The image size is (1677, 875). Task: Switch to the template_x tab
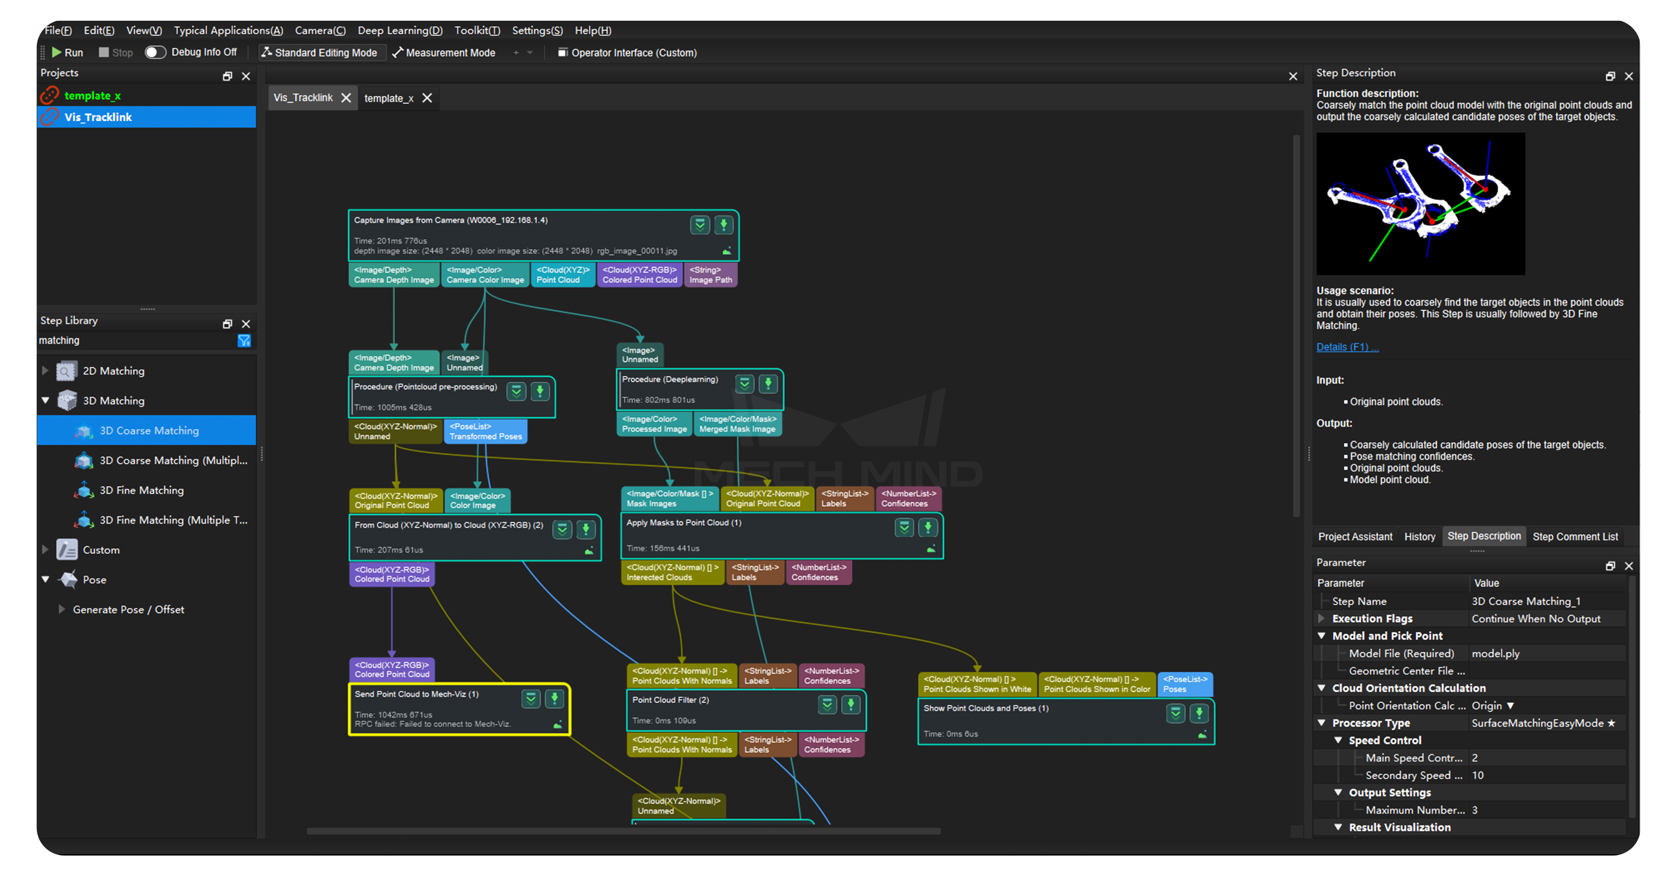point(389,98)
